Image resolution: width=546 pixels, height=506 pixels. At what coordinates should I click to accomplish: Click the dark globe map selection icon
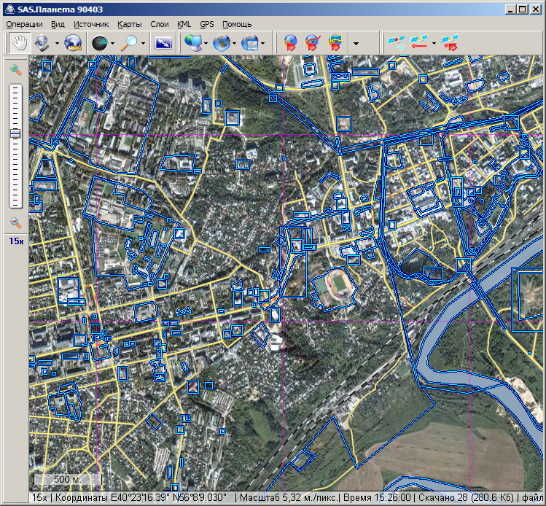point(98,43)
